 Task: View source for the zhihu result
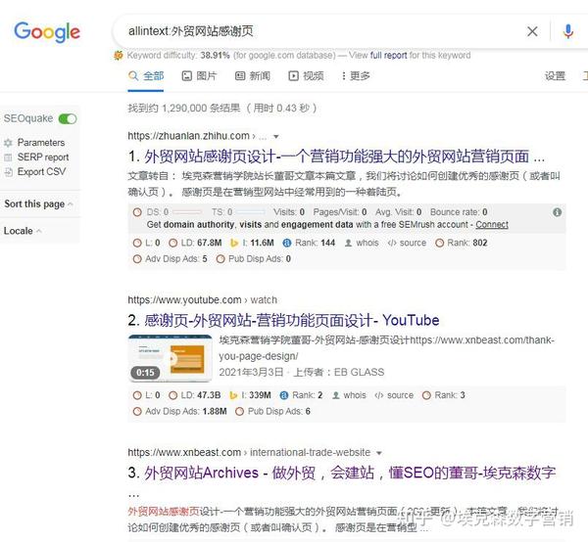tap(407, 243)
